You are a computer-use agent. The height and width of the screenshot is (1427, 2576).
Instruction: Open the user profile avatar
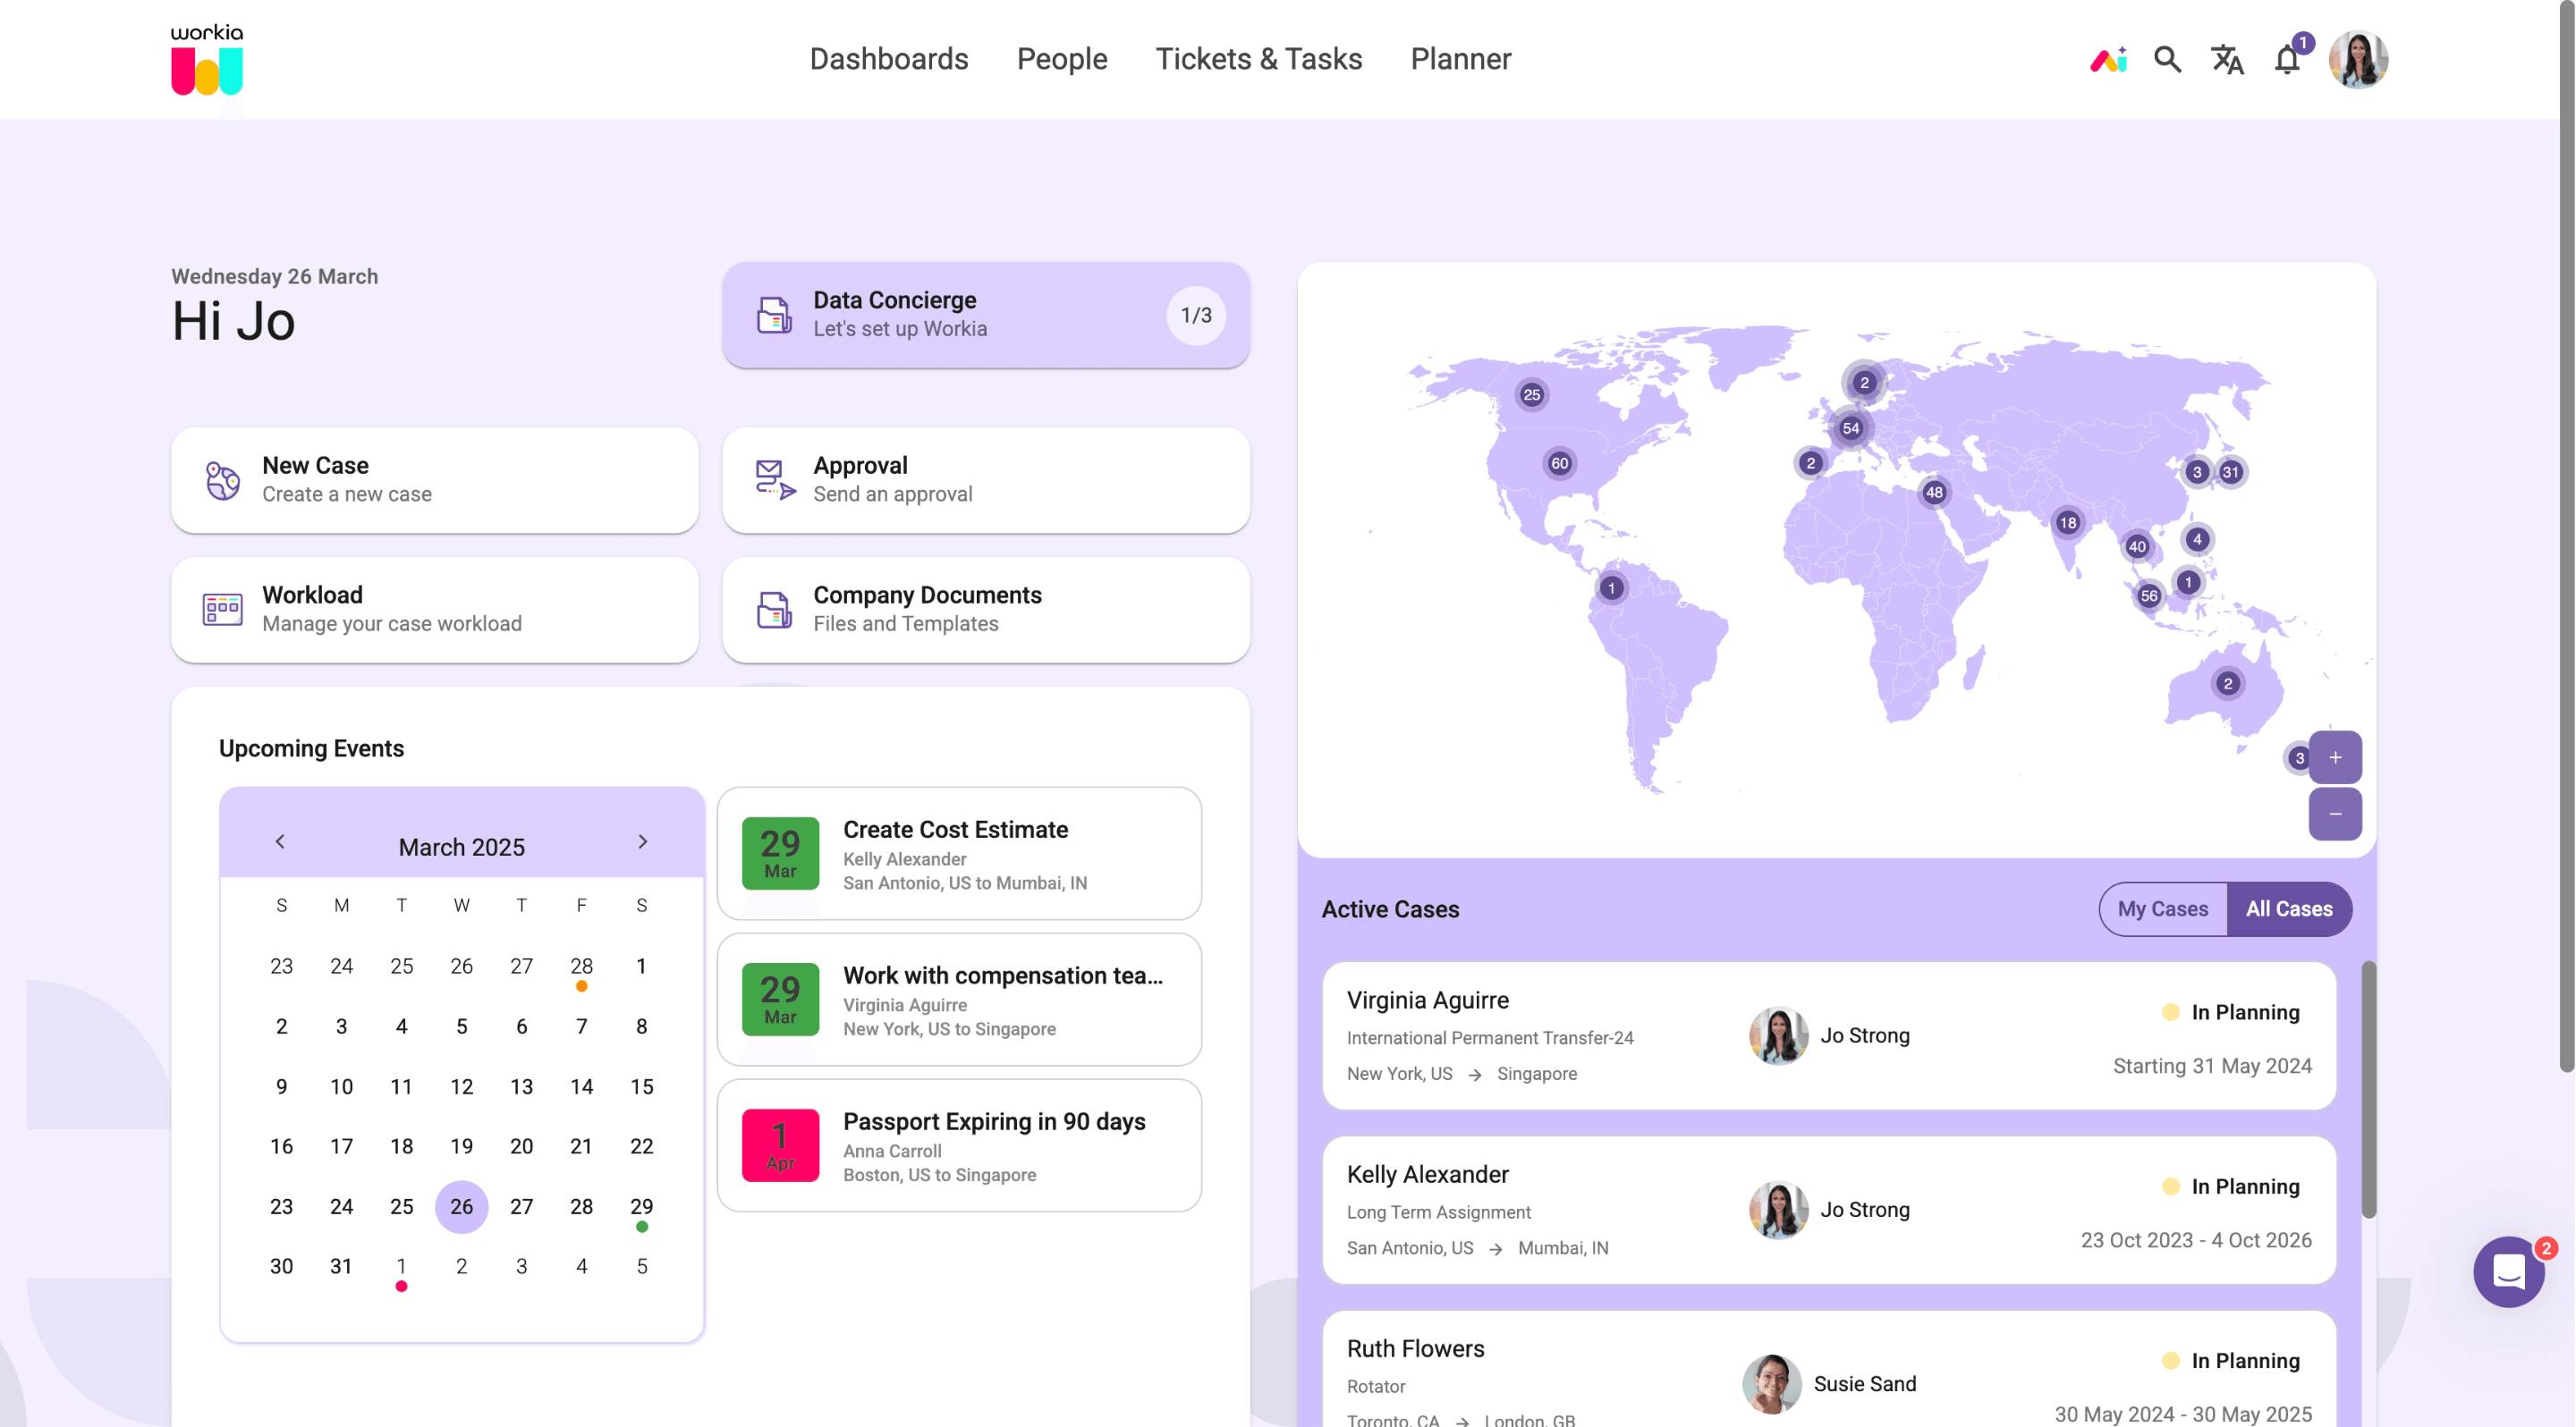2358,60
